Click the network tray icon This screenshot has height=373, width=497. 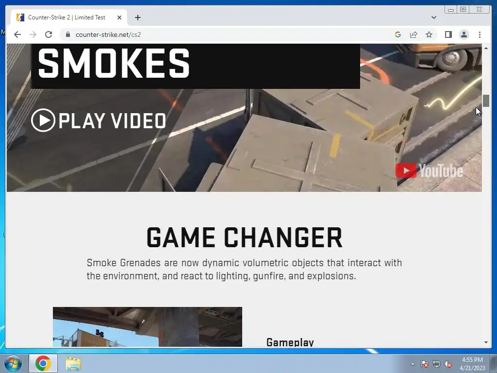tap(436, 364)
